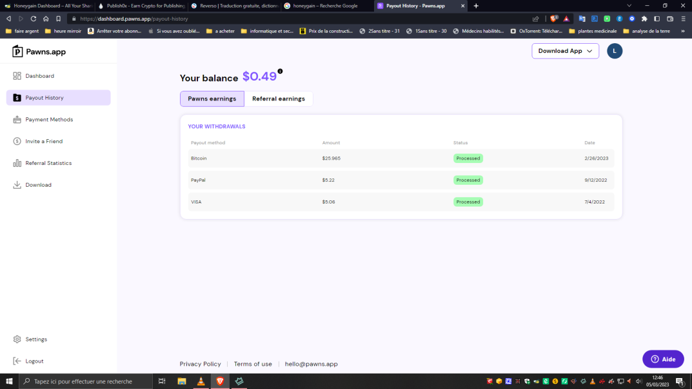
Task: Open analyse de la terre folder
Action: (647, 32)
